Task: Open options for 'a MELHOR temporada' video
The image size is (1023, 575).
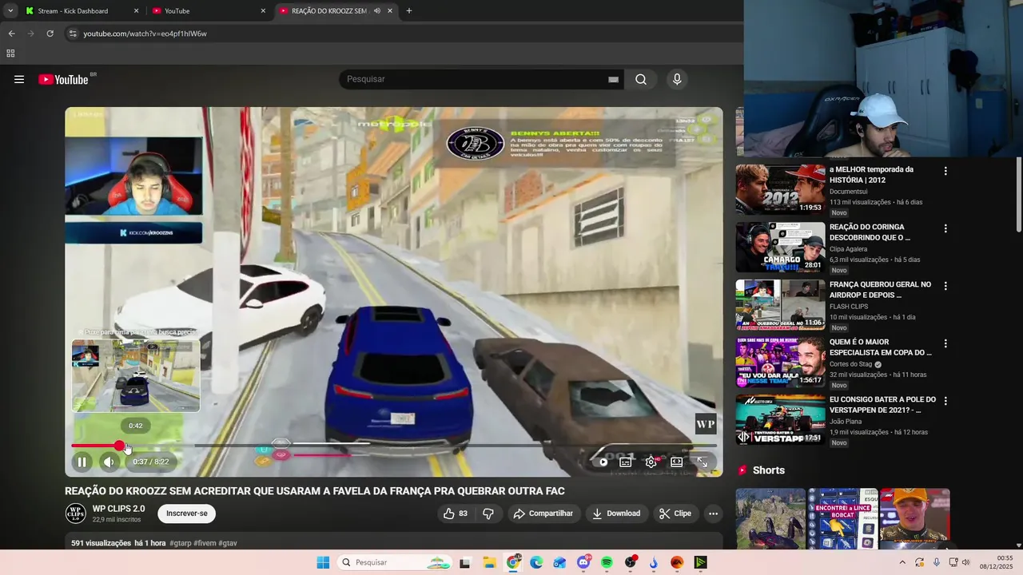Action: click(945, 171)
